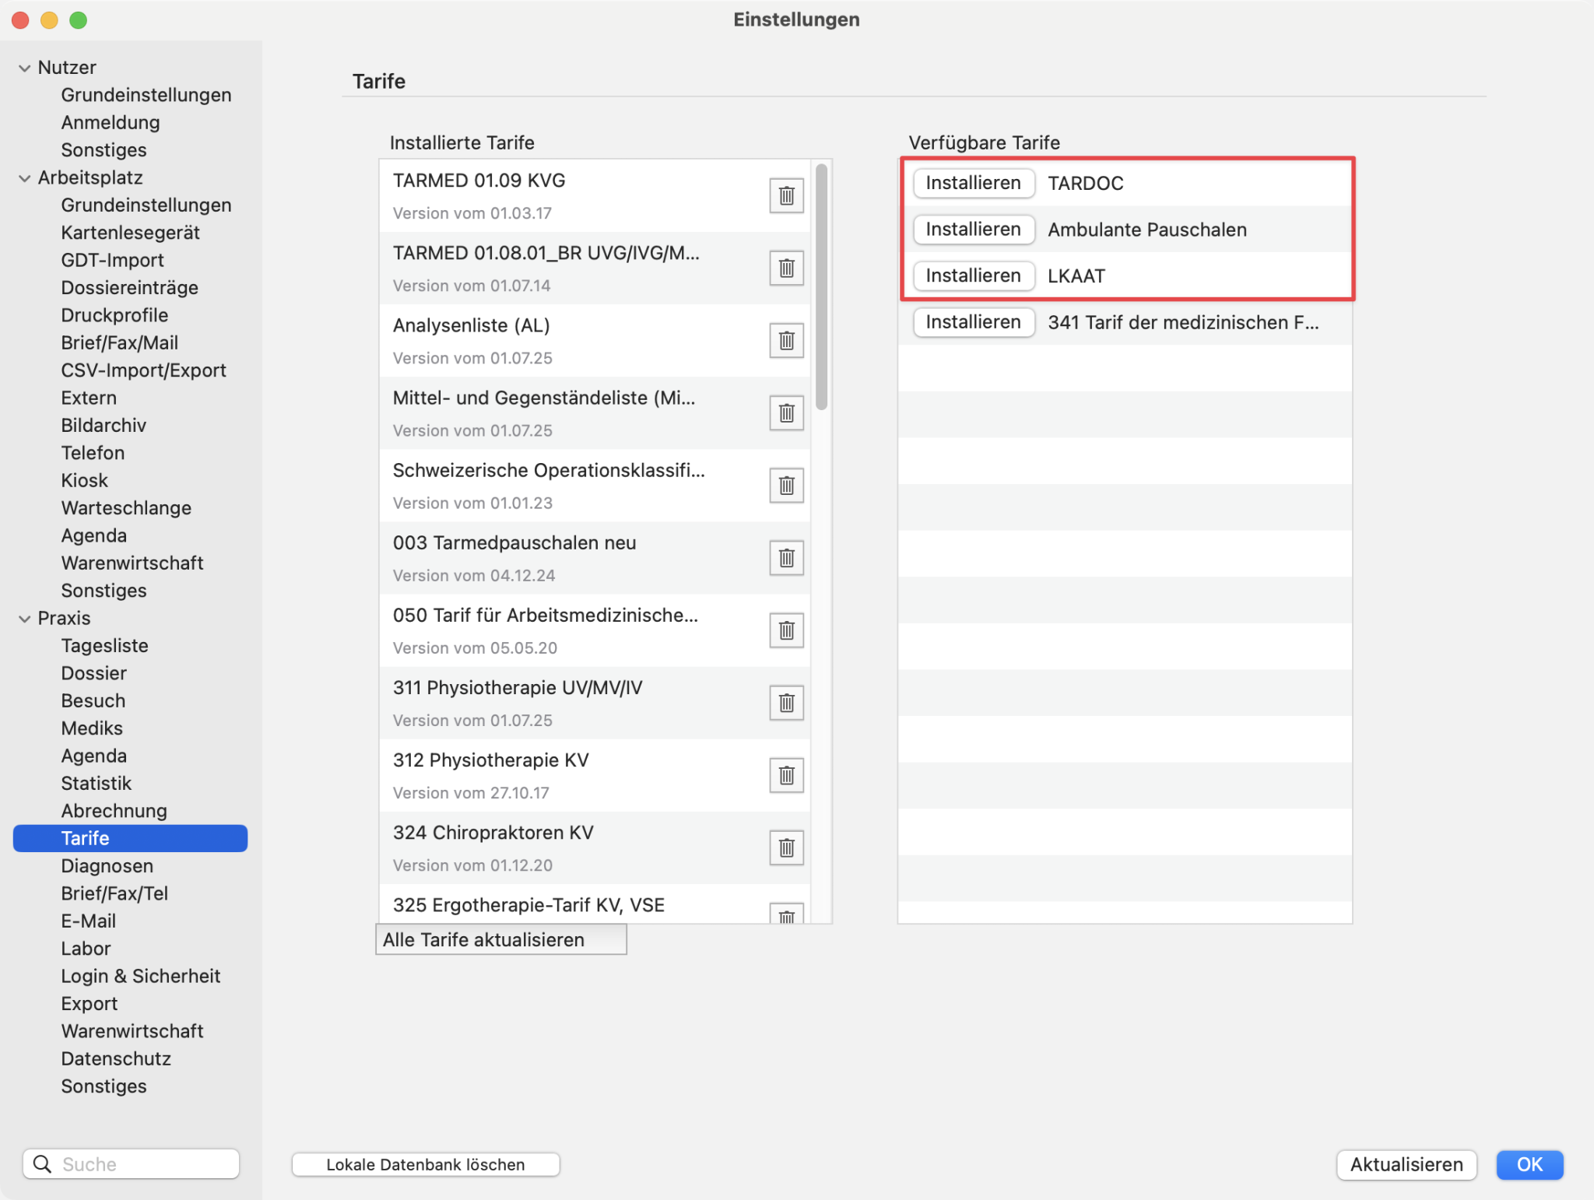Delete the TARMED 01.09 KVG tariff
The image size is (1594, 1200).
[786, 195]
